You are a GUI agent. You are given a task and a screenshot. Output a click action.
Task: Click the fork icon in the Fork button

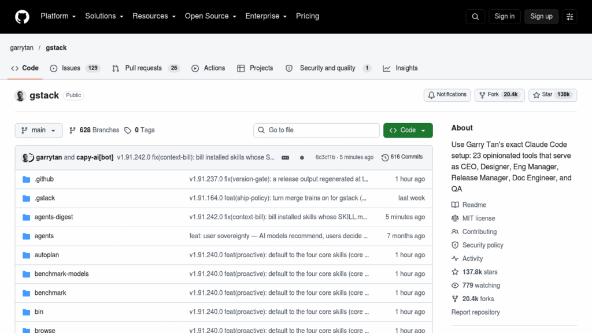pos(482,95)
